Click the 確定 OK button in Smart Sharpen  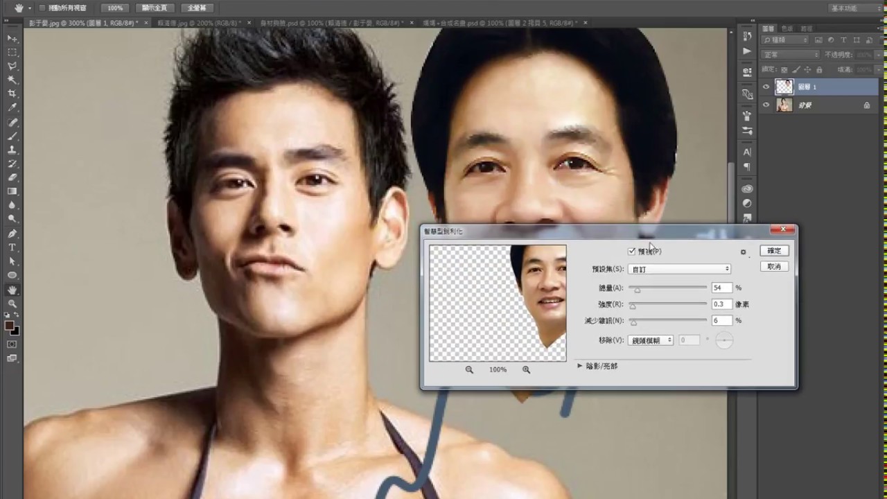[774, 251]
